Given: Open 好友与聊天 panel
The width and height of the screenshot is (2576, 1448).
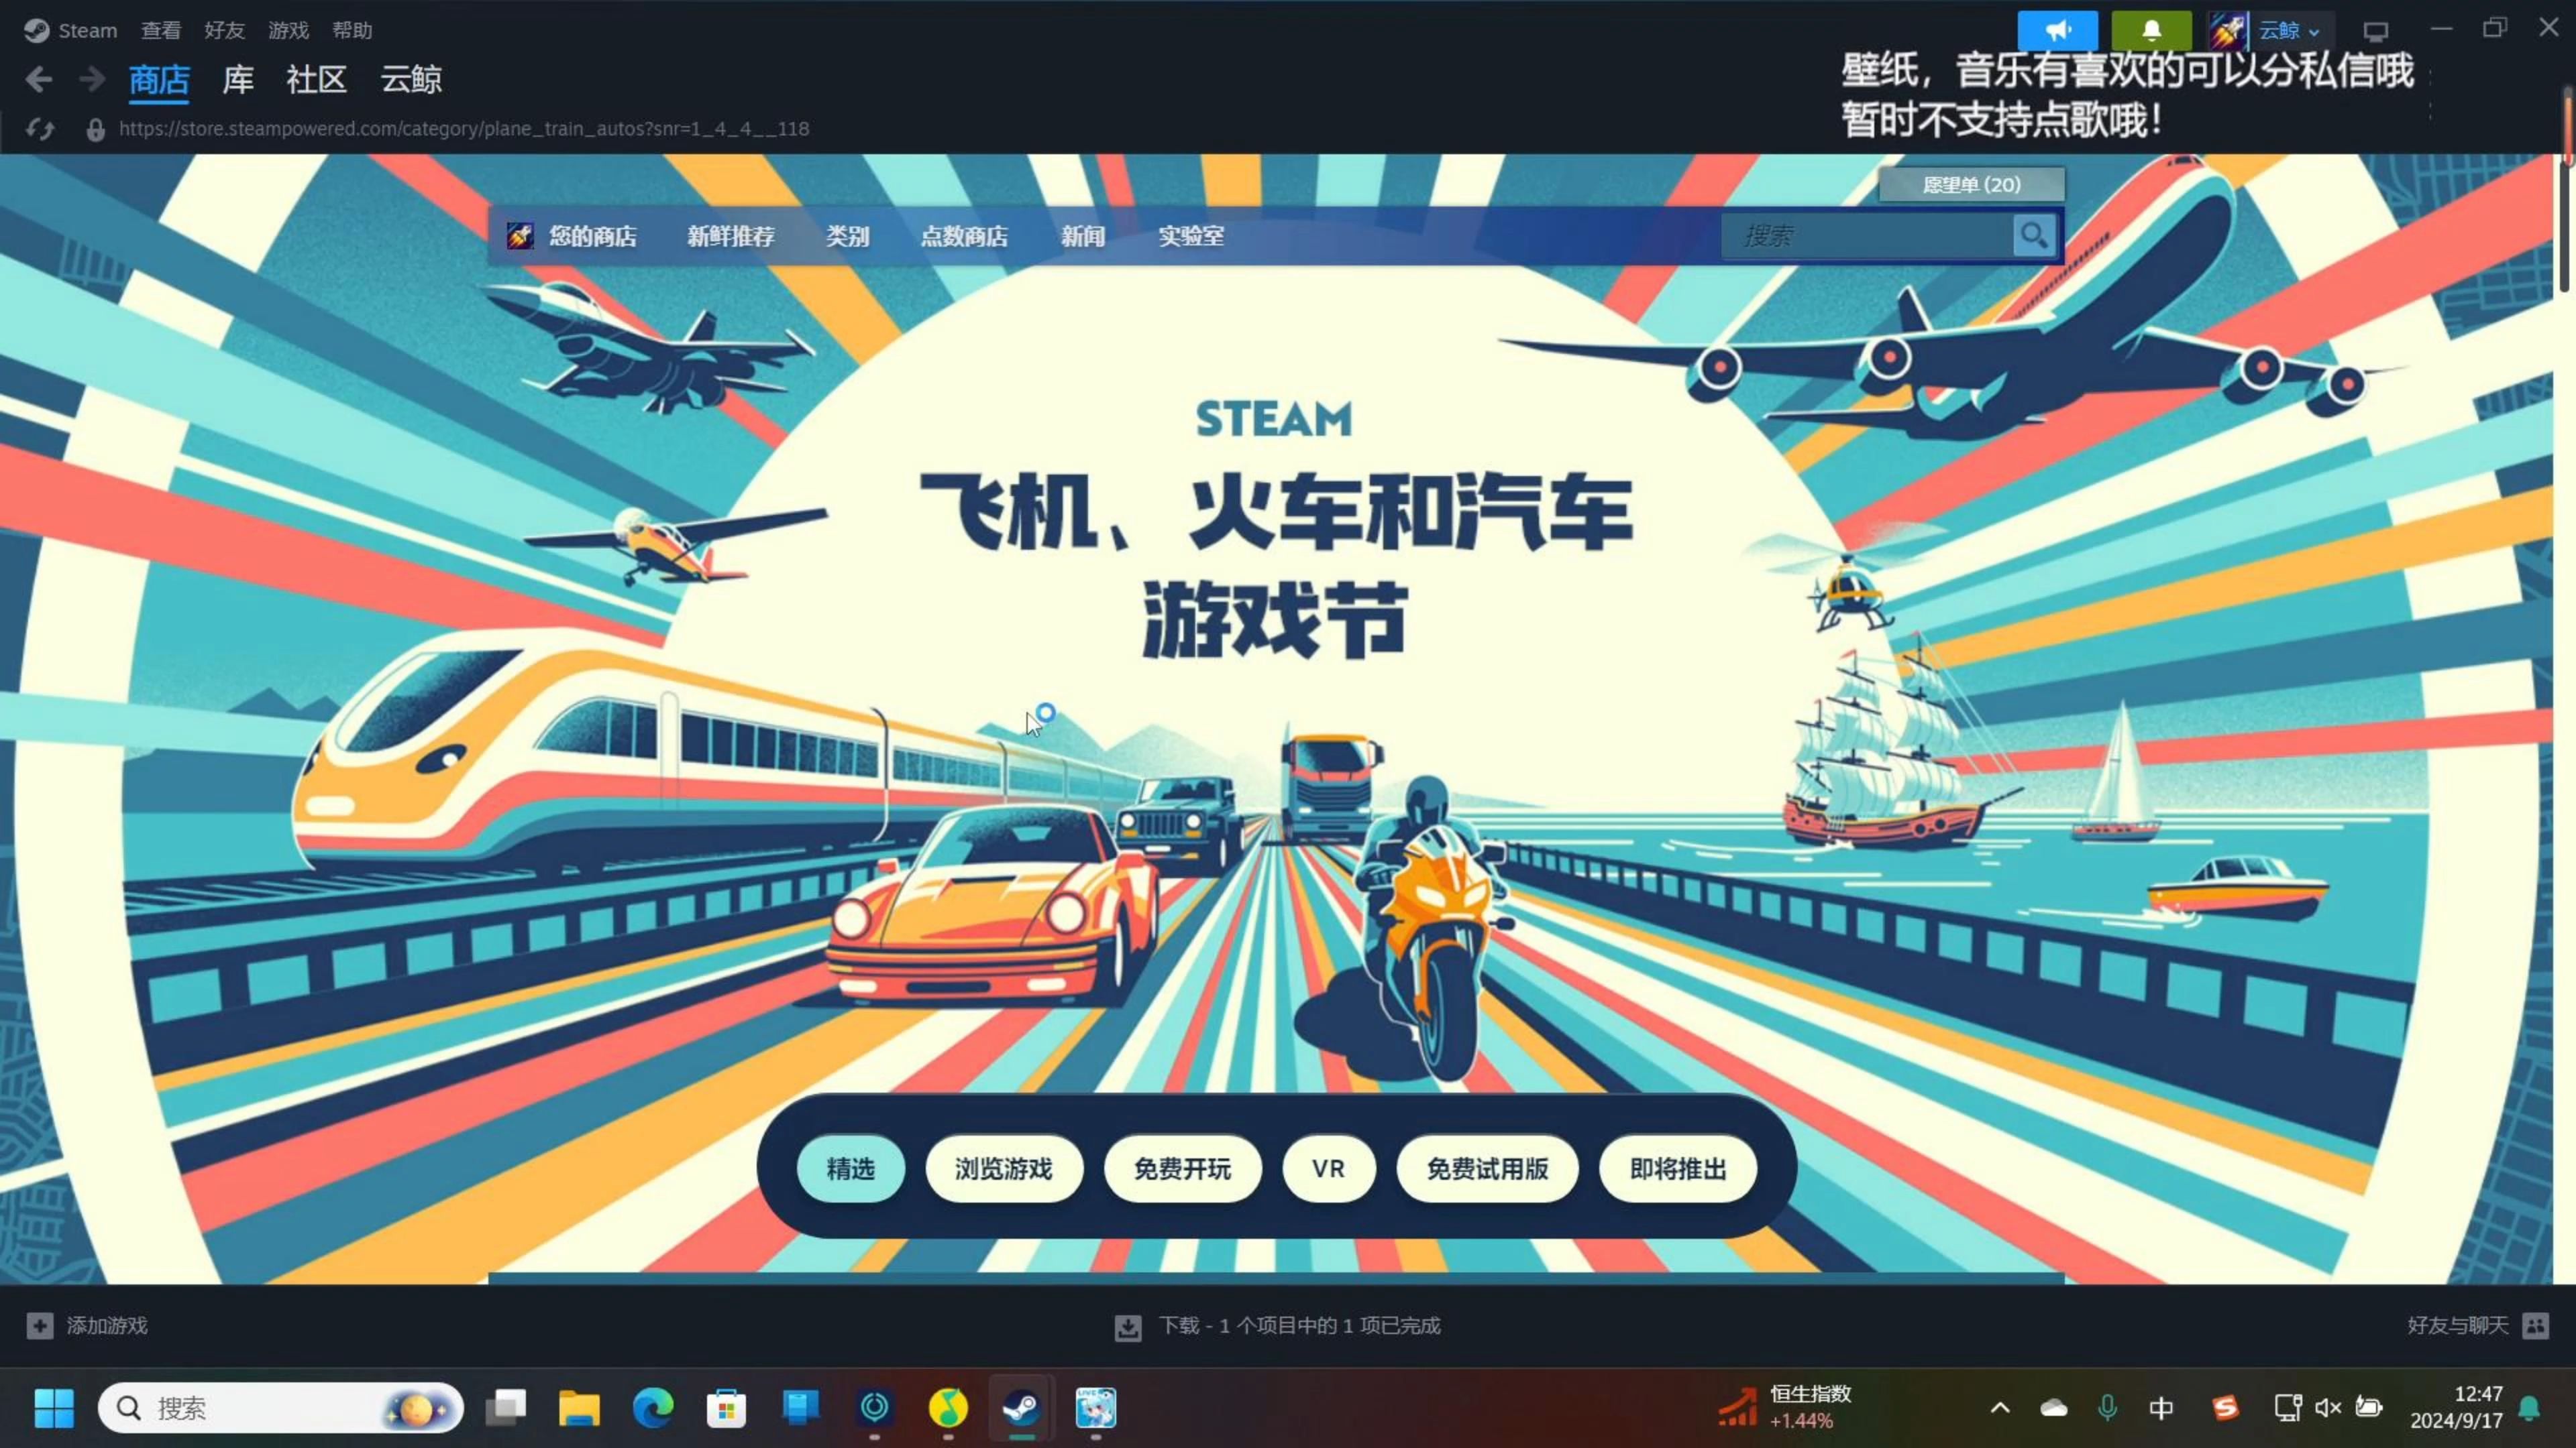Looking at the screenshot, I should click(x=2458, y=1325).
